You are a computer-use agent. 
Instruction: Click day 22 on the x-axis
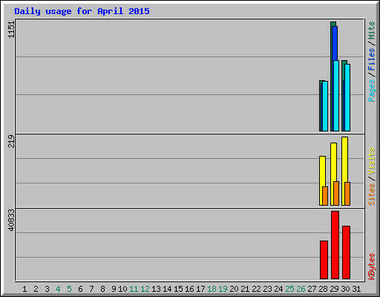[256, 289]
